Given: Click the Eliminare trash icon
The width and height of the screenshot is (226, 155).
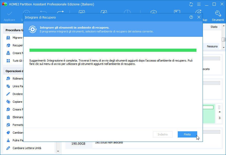Looking at the screenshot, I should [8, 117].
